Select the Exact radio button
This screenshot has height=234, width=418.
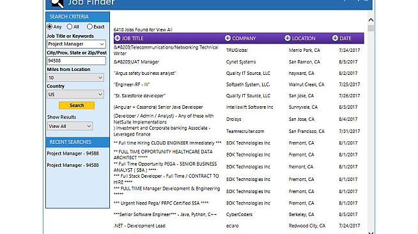pyautogui.click(x=89, y=27)
